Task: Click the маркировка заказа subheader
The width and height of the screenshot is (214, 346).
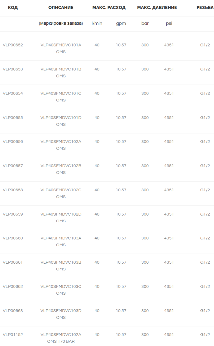Action: (x=61, y=23)
